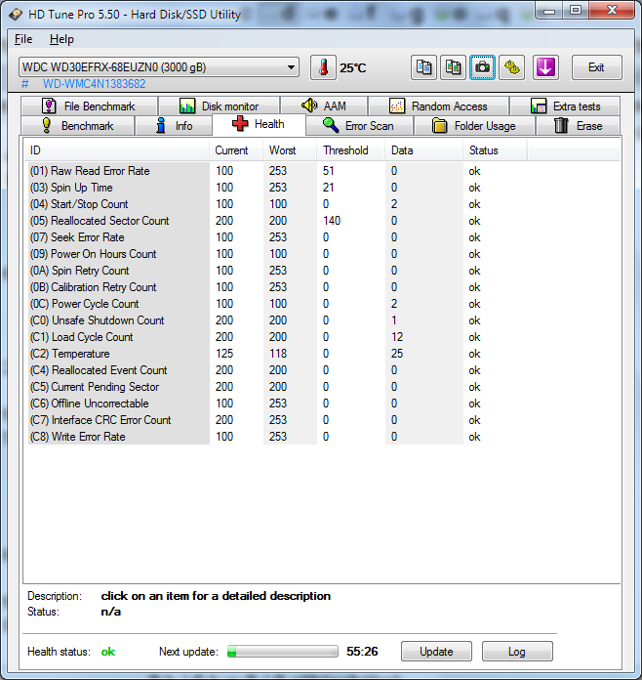Switch to the Benchmark tab
Viewport: 642px width, 680px height.
click(77, 126)
